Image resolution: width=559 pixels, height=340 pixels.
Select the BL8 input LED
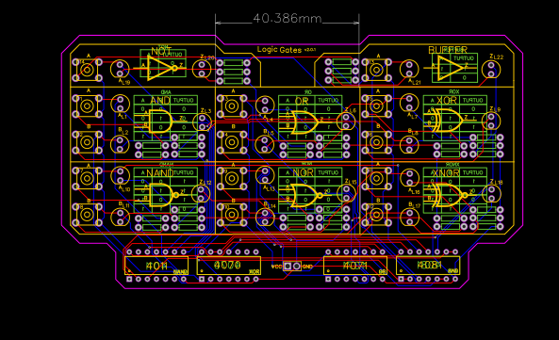(x=409, y=145)
